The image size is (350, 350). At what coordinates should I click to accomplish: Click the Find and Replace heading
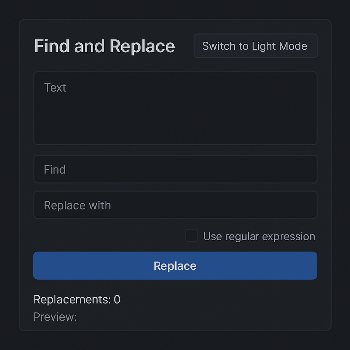(x=104, y=46)
